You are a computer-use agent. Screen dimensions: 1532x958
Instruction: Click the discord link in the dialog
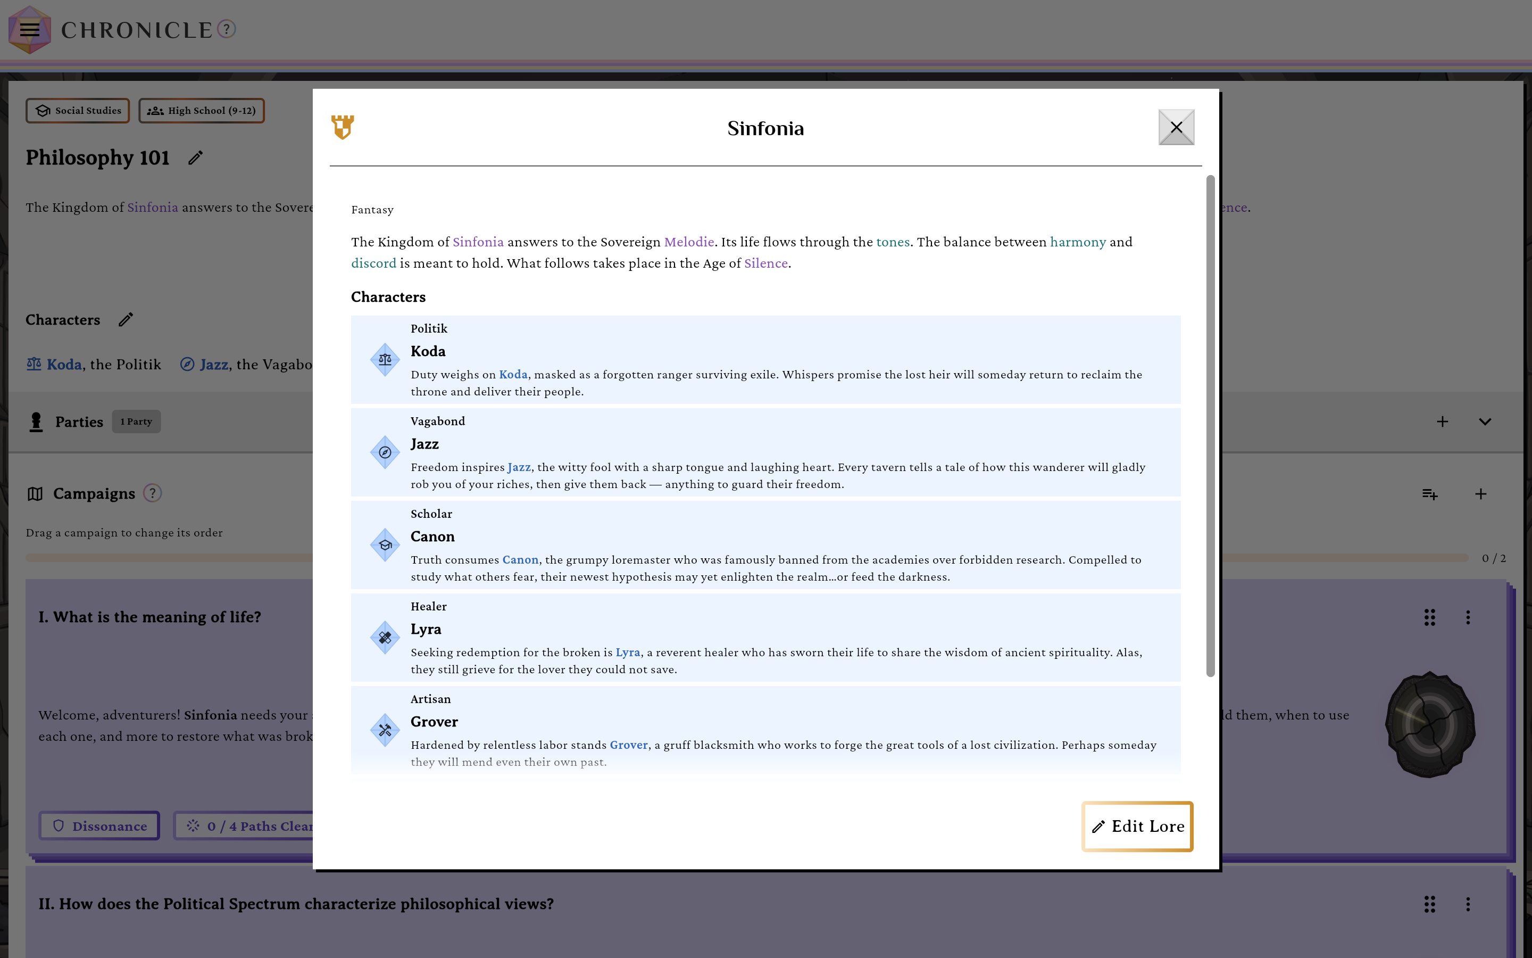(373, 263)
